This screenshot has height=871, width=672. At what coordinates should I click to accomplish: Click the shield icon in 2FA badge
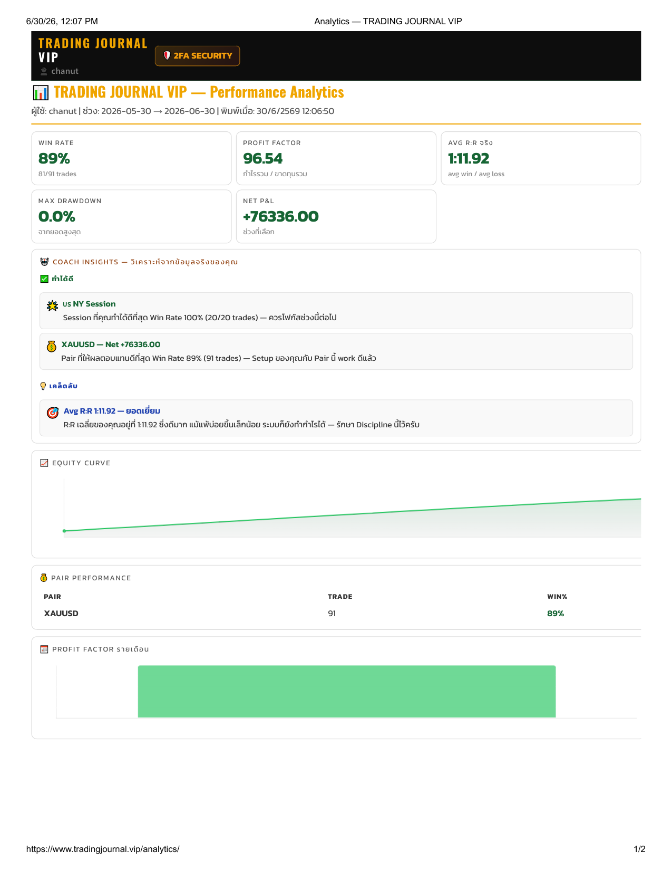click(167, 55)
